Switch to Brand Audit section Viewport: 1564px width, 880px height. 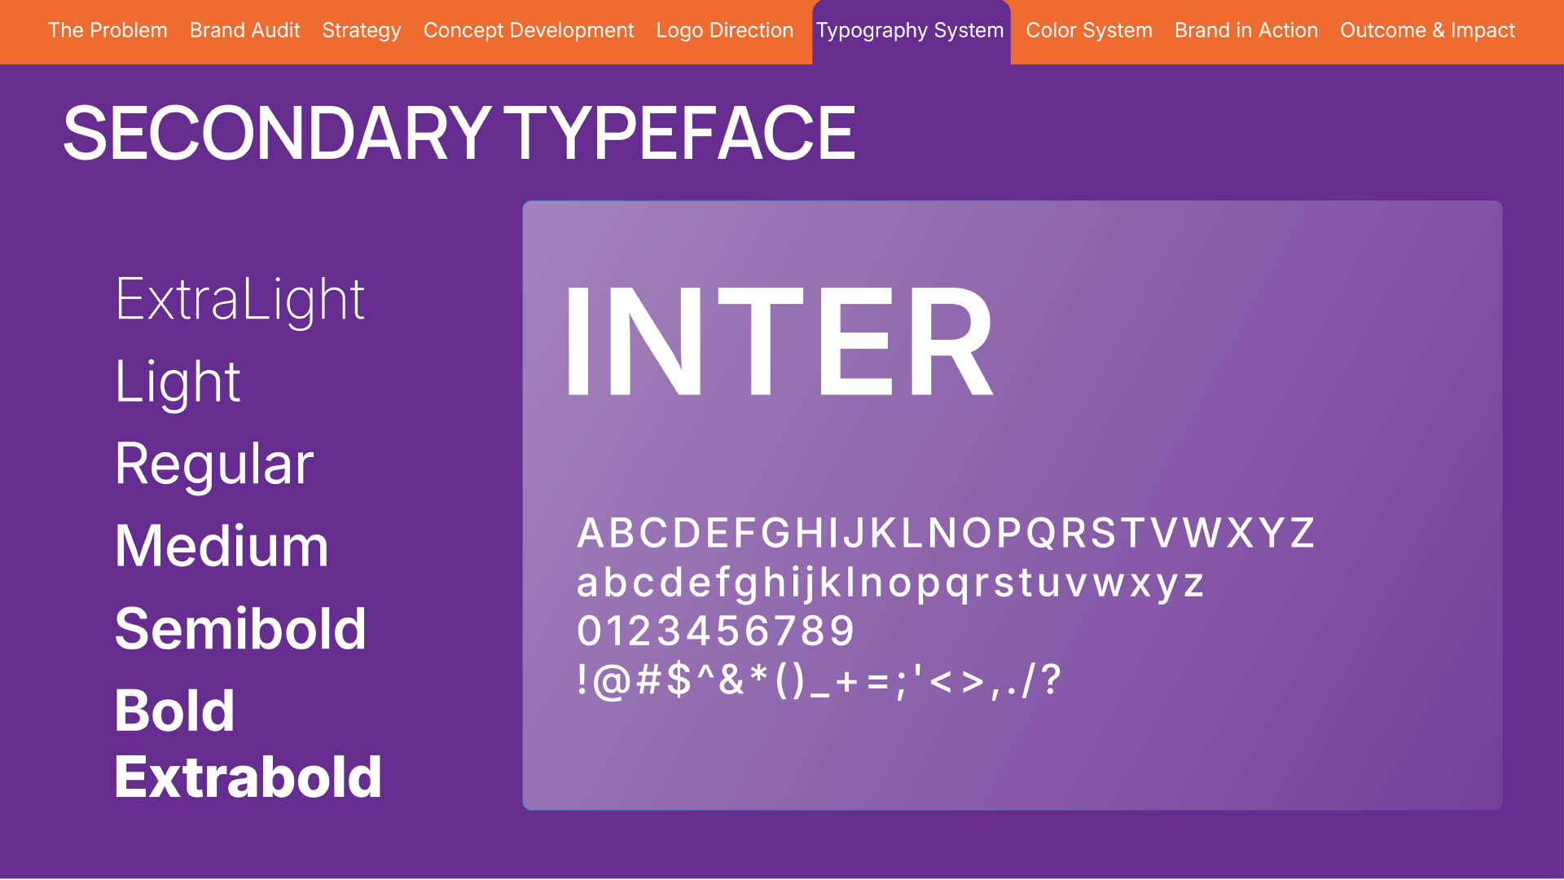pyautogui.click(x=244, y=30)
